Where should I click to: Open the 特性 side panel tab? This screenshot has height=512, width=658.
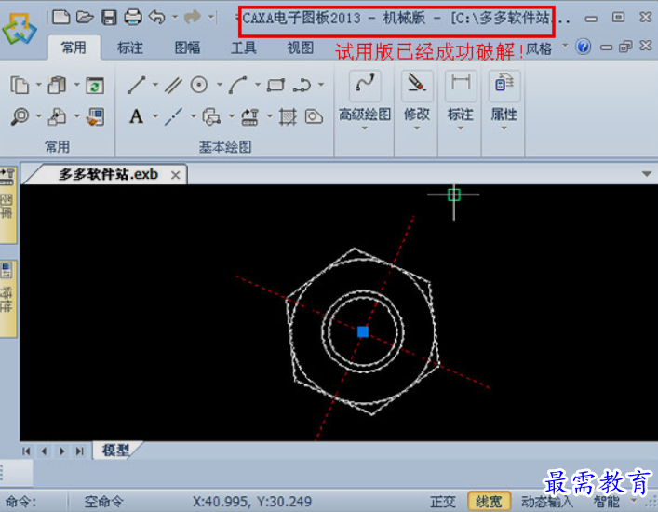click(7, 299)
